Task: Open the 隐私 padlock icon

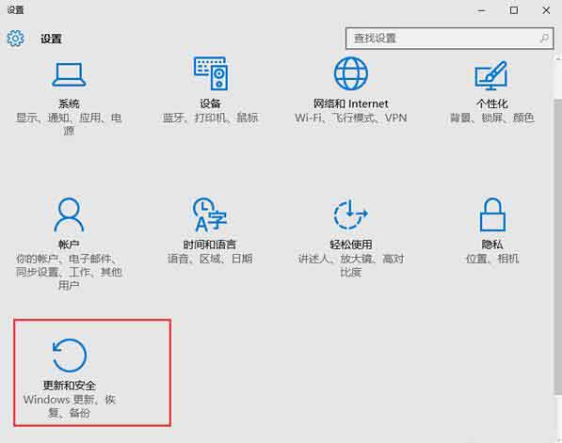Action: coord(492,214)
